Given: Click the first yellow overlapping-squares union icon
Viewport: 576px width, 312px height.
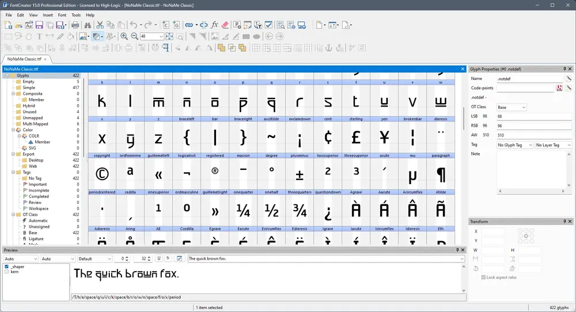Looking at the screenshot, I should point(221,48).
